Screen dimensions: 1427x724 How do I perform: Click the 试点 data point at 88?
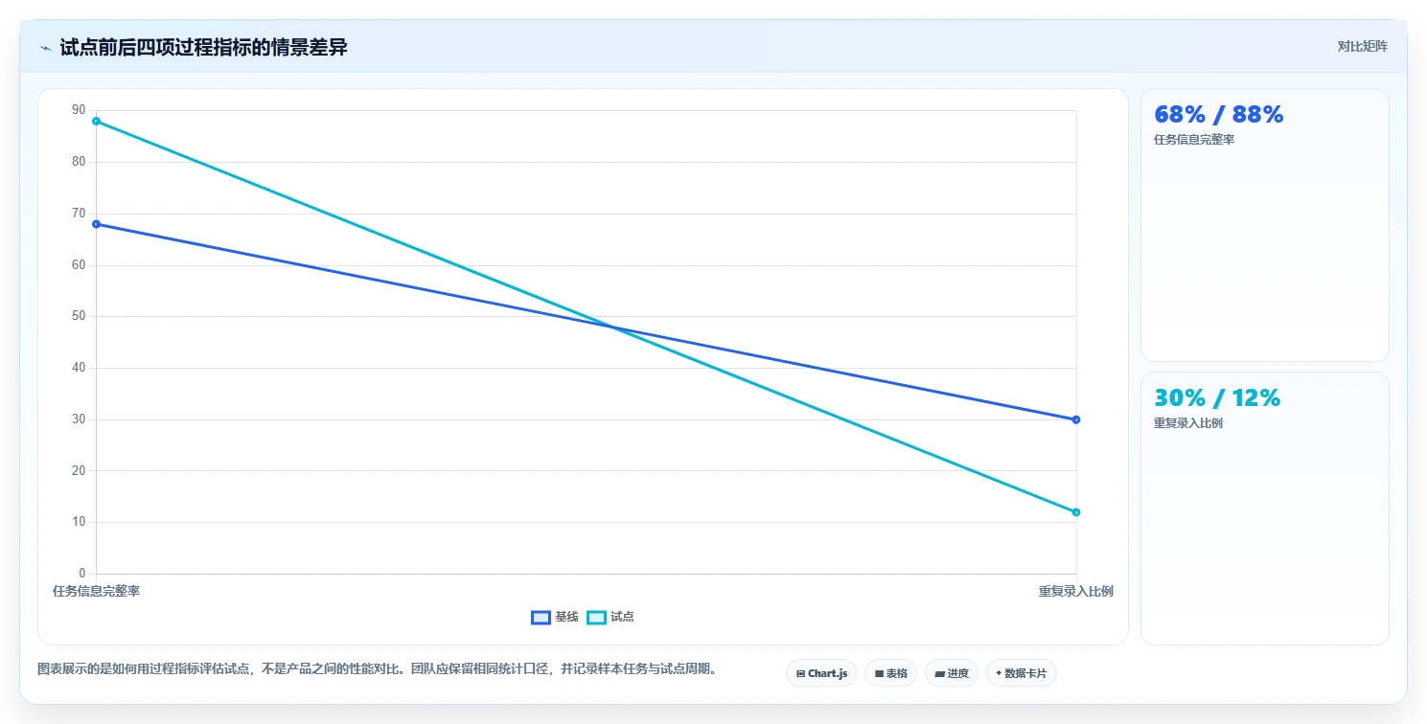click(x=96, y=122)
